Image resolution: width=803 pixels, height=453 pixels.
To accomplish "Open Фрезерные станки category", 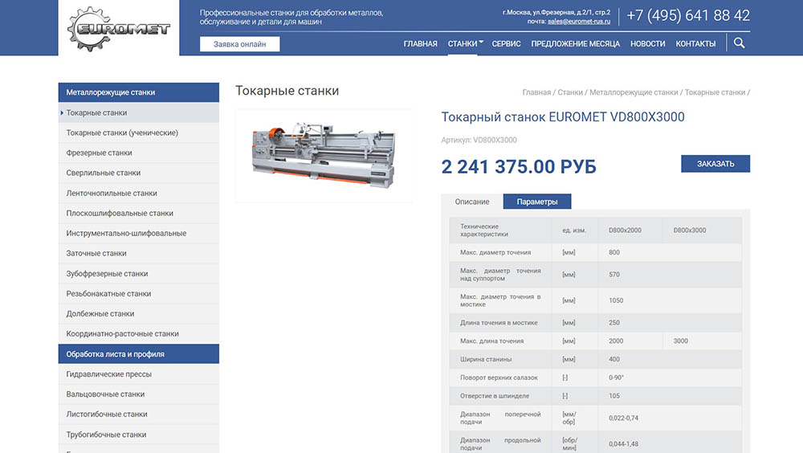I will tap(139, 153).
